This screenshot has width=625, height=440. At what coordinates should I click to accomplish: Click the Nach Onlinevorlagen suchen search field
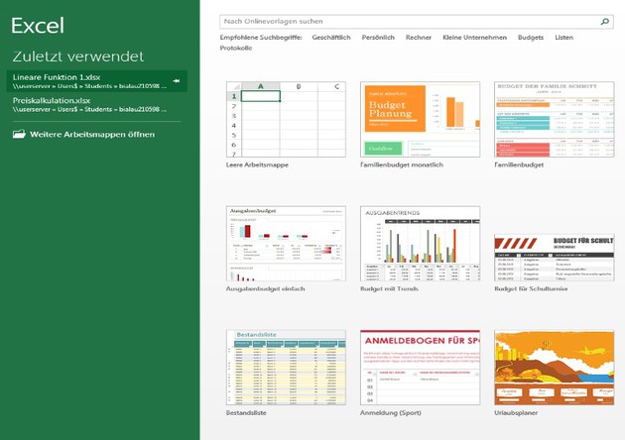tap(417, 22)
